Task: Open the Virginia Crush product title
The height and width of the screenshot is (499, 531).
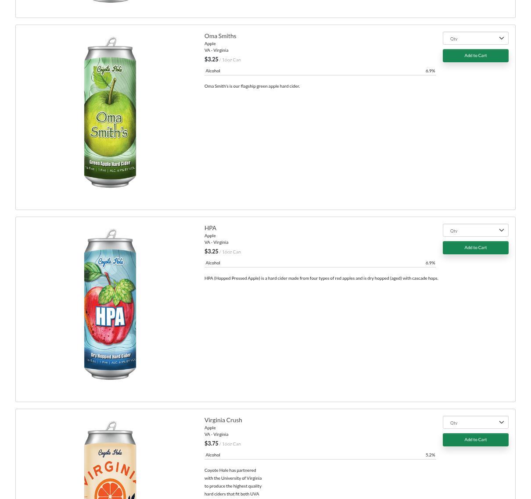Action: [x=223, y=420]
